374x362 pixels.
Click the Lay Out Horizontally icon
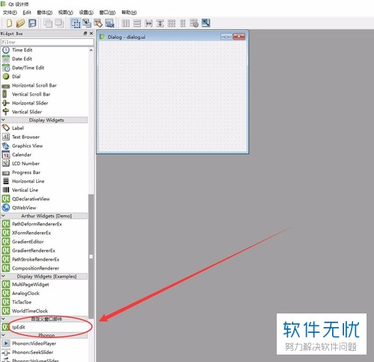coord(126,23)
